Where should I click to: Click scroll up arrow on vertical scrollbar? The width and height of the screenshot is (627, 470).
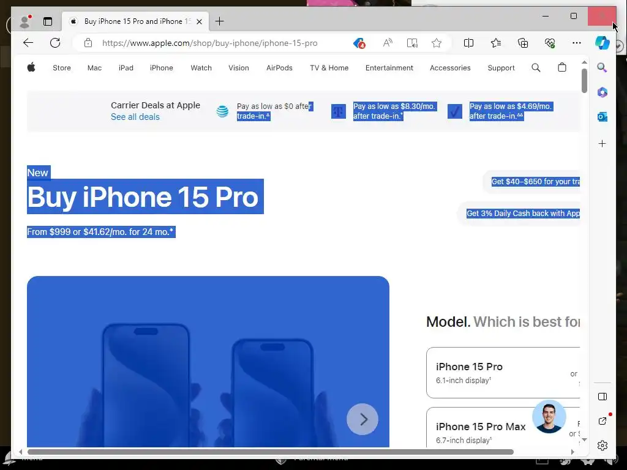click(584, 62)
